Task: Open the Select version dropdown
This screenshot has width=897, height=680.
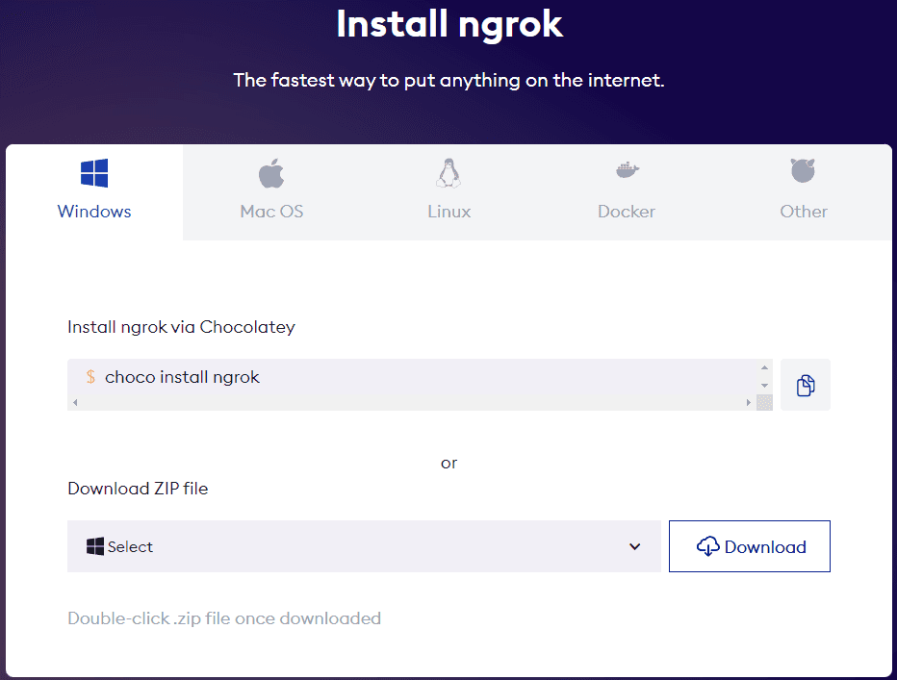Action: click(x=364, y=546)
